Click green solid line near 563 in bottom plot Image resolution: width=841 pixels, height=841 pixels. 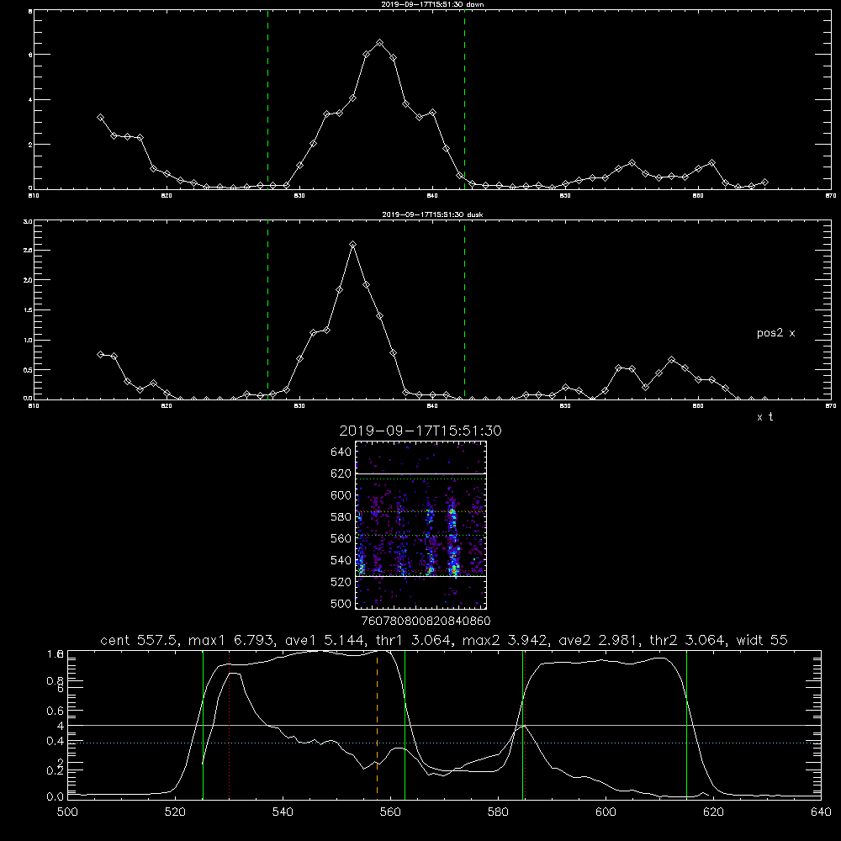pos(405,724)
